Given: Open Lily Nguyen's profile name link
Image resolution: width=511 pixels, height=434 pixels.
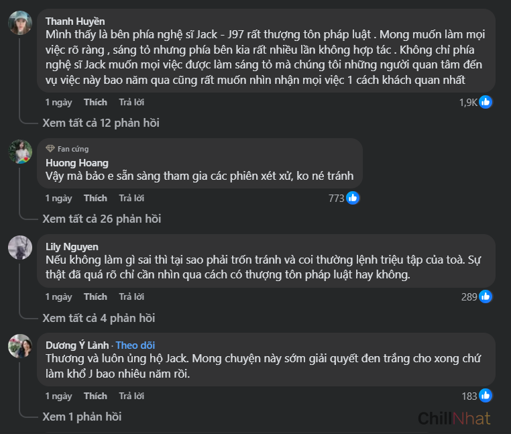Looking at the screenshot, I should 72,246.
